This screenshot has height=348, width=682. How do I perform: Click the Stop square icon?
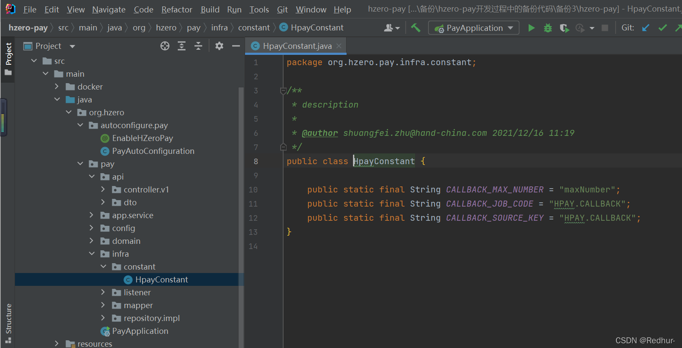pos(605,28)
